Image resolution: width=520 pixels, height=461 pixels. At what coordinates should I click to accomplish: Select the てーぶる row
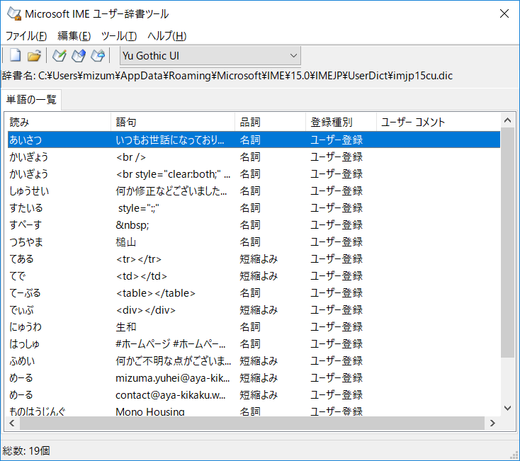coord(254,292)
